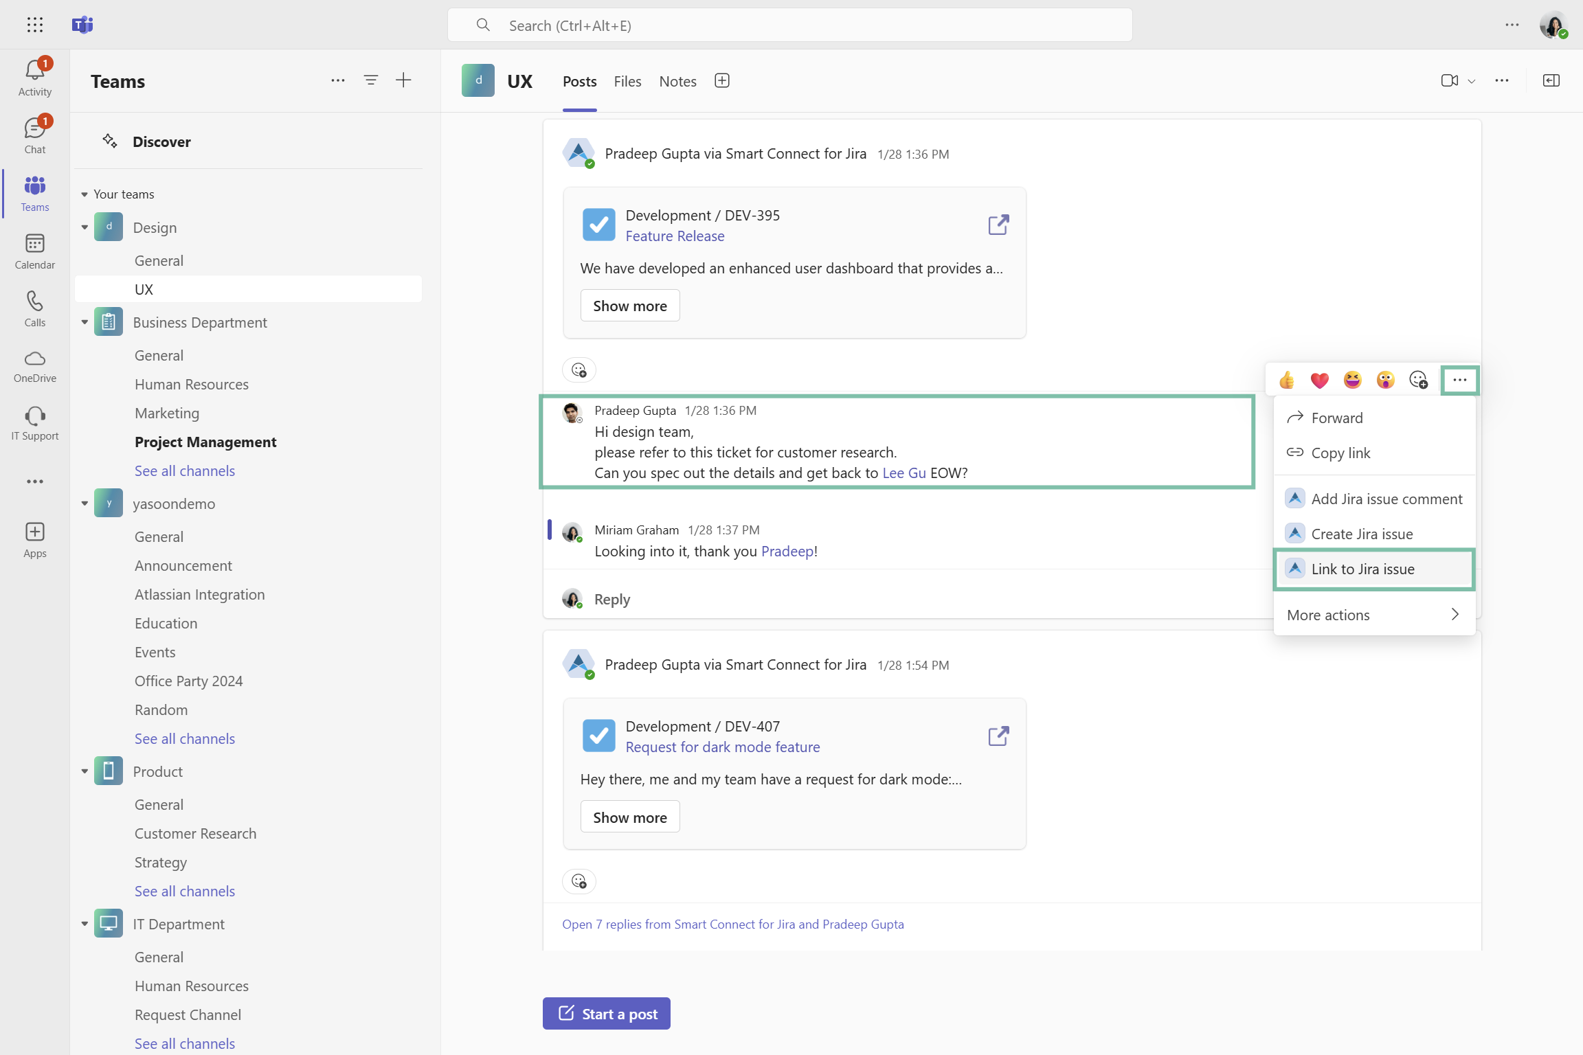Add reaction below DEV-407 card
The height and width of the screenshot is (1055, 1583).
[579, 881]
